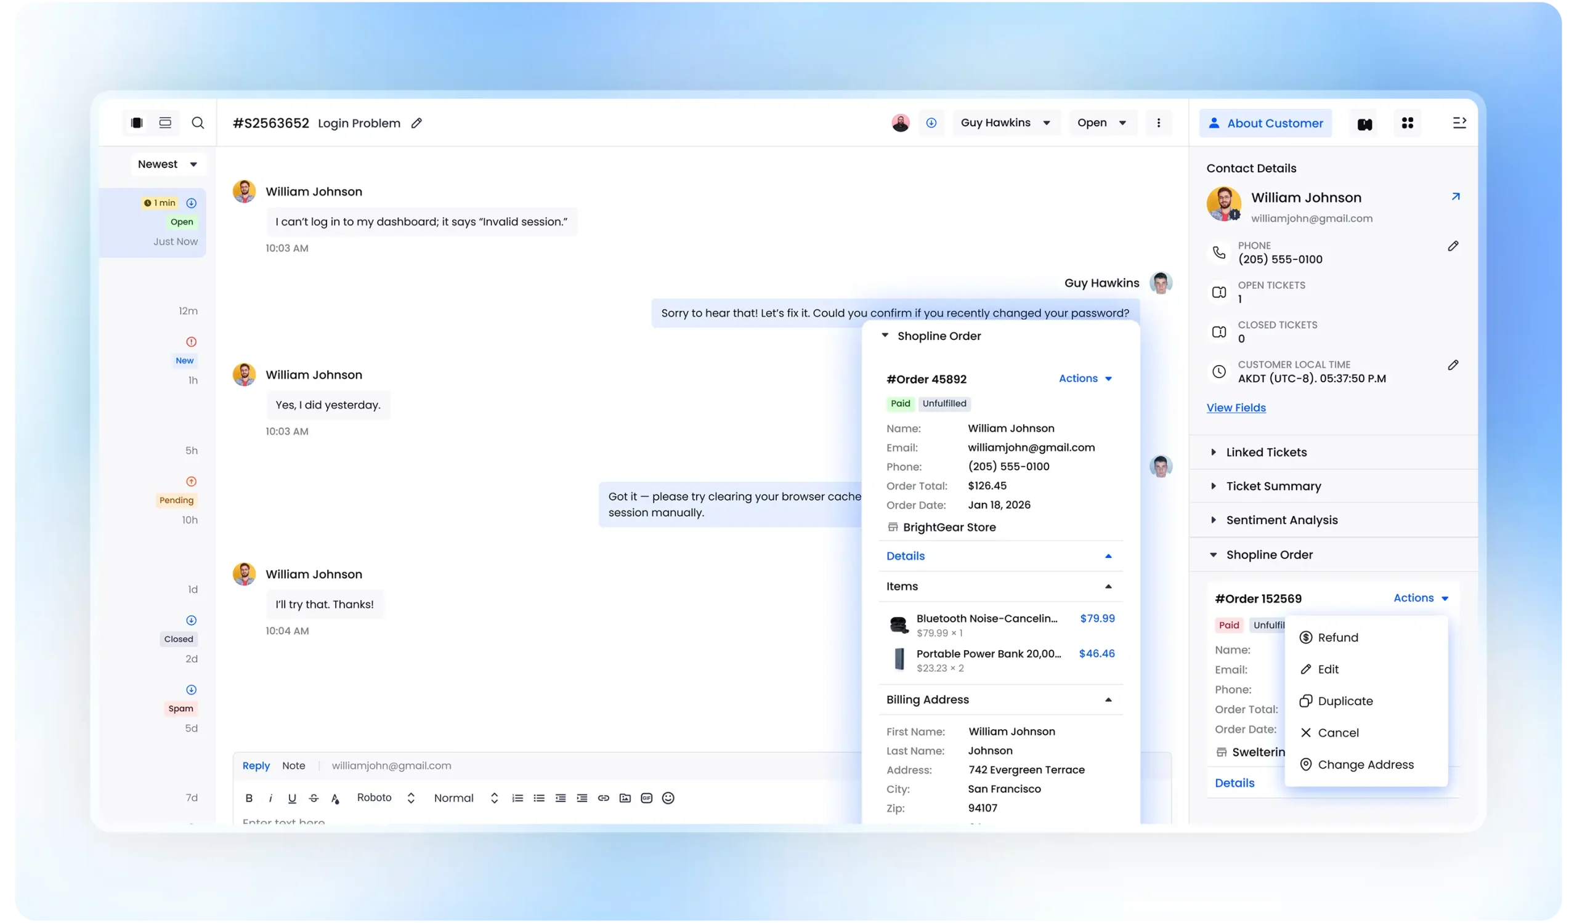Switch to the Note tab
This screenshot has width=1577, height=923.
[x=294, y=765]
